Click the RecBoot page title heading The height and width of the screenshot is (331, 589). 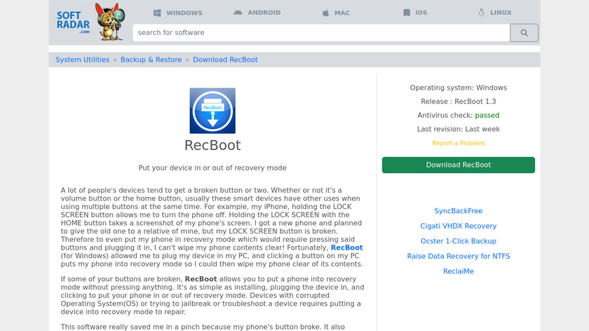click(212, 145)
